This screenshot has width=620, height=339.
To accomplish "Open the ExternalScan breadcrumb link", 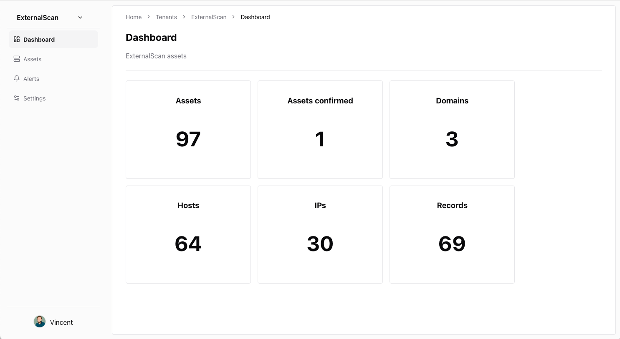I will [209, 17].
